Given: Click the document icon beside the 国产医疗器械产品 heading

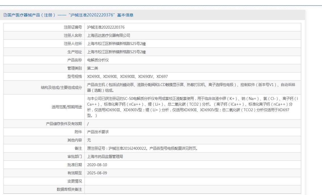Looking at the screenshot, I should [5, 15].
